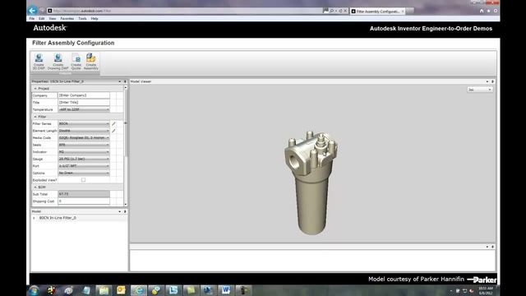Image resolution: width=526 pixels, height=296 pixels.
Task: Click the Properties panel scroll up arrow
Action: click(x=126, y=88)
